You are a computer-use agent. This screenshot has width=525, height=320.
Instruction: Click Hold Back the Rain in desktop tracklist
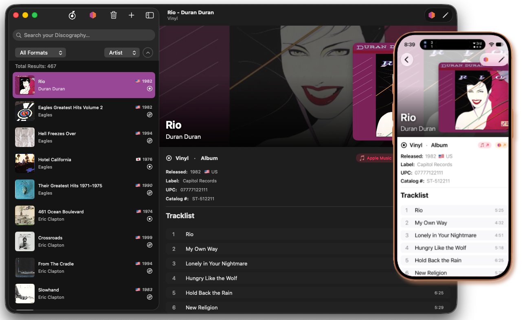click(308, 293)
